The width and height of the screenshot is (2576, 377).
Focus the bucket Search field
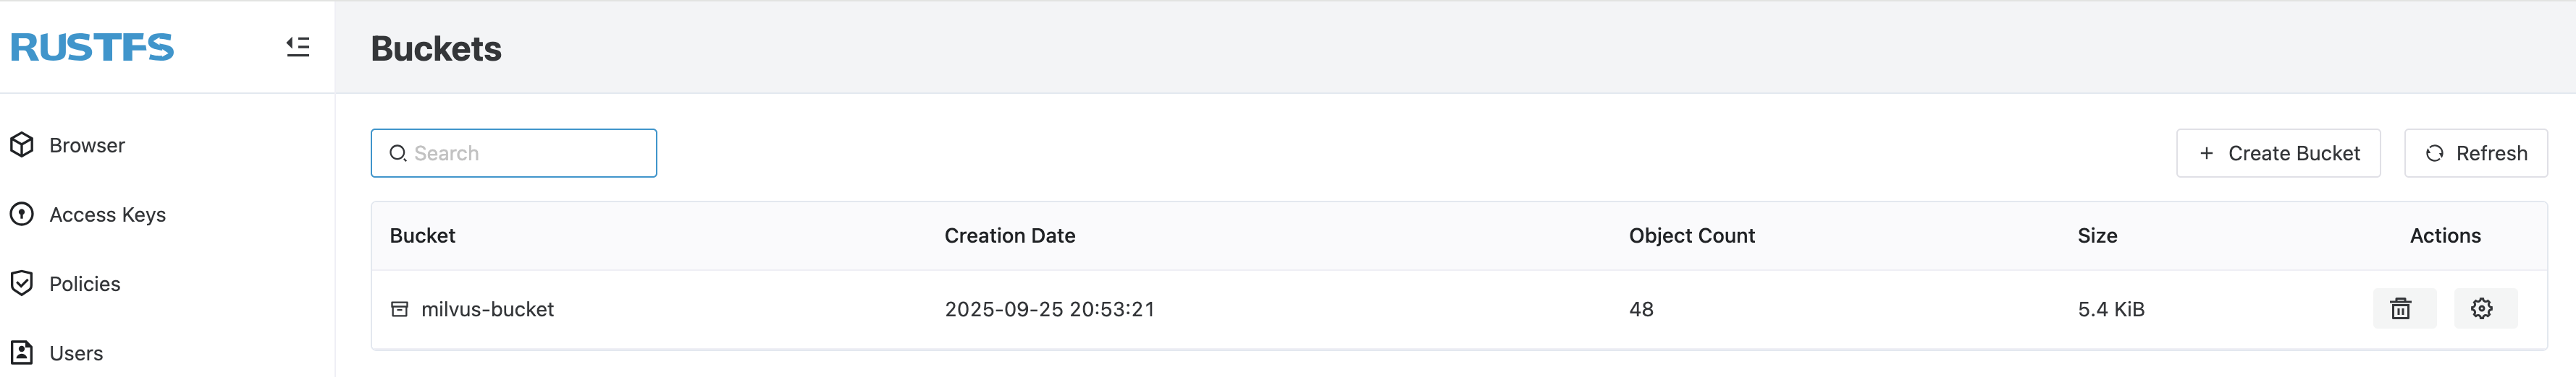click(530, 154)
